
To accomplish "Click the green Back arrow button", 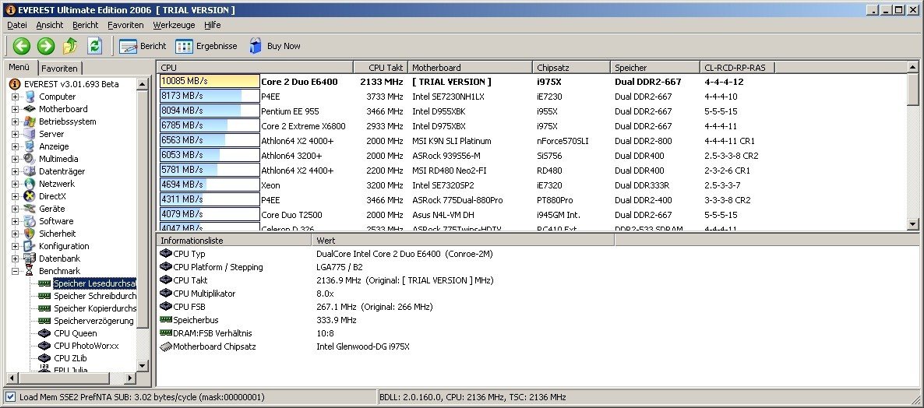I will [x=22, y=46].
